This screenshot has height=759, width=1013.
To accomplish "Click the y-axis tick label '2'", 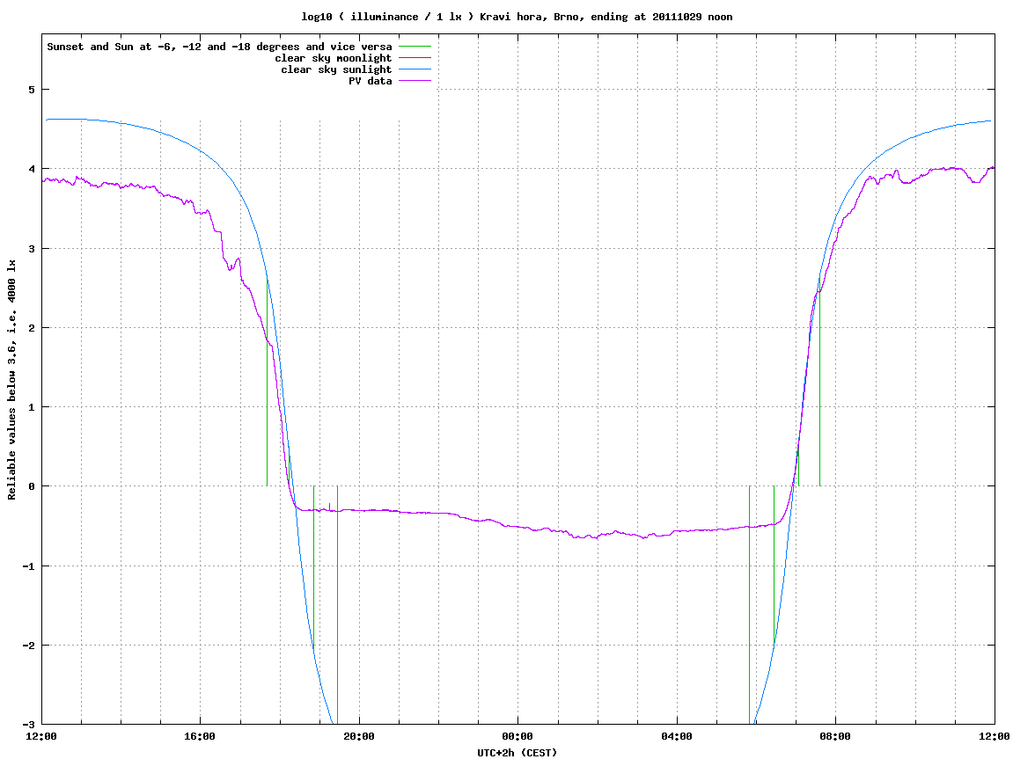I will pyautogui.click(x=32, y=328).
